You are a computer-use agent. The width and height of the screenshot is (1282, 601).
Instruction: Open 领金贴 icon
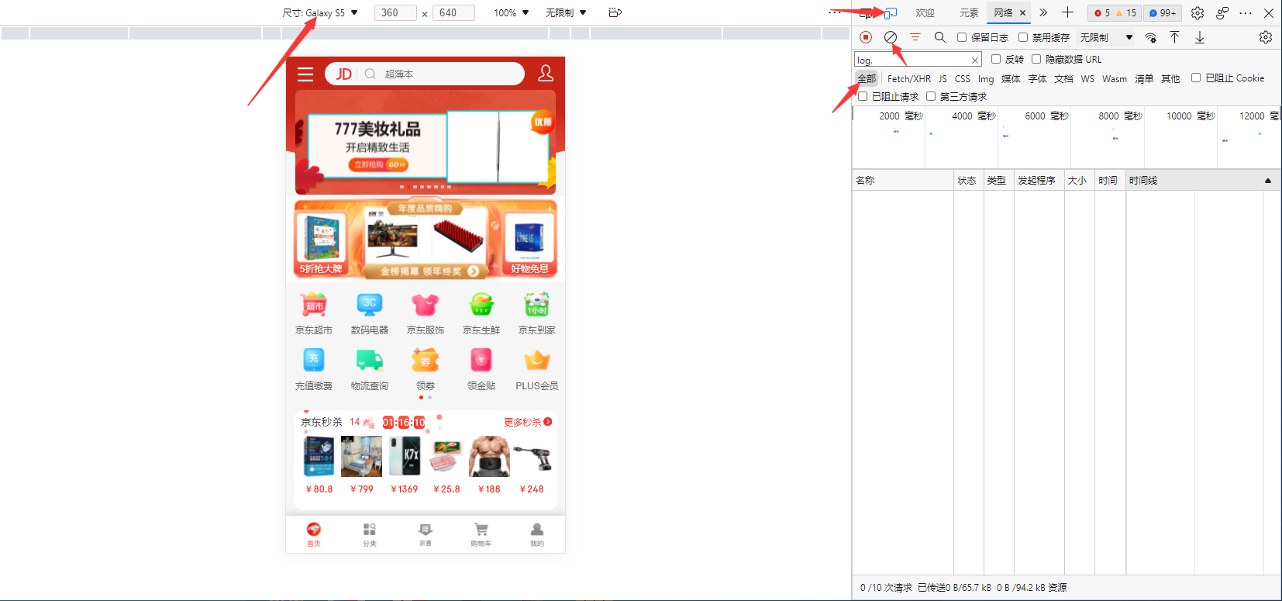(x=481, y=360)
